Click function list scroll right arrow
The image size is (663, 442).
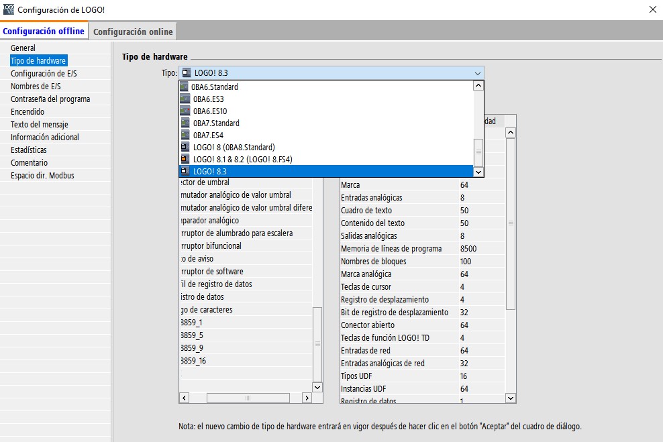pos(307,398)
